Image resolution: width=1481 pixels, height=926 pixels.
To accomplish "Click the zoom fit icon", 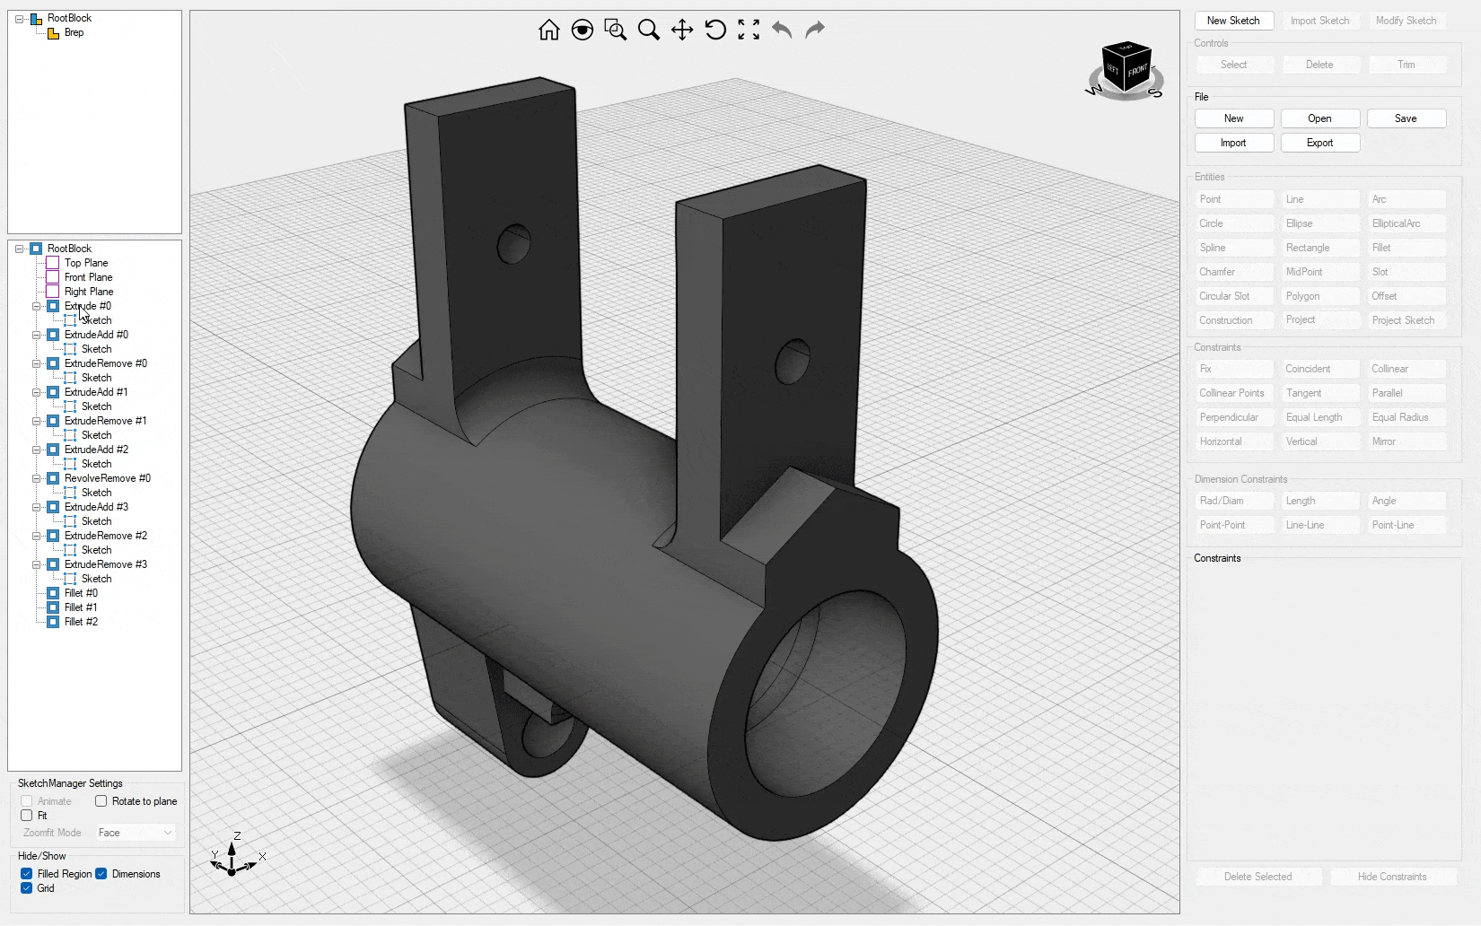I will 749,30.
